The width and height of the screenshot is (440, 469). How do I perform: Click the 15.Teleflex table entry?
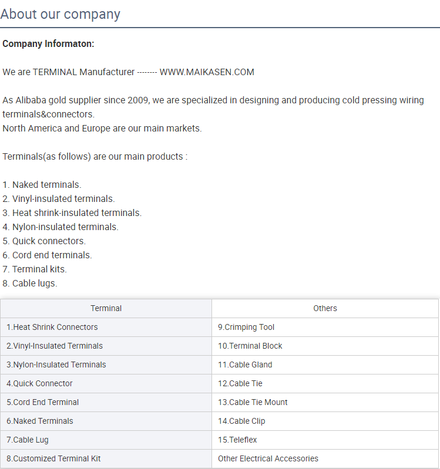[x=325, y=440]
